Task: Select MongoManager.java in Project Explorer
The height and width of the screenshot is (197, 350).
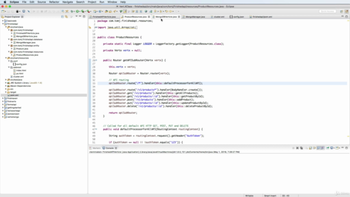Action: pyautogui.click(x=26, y=43)
